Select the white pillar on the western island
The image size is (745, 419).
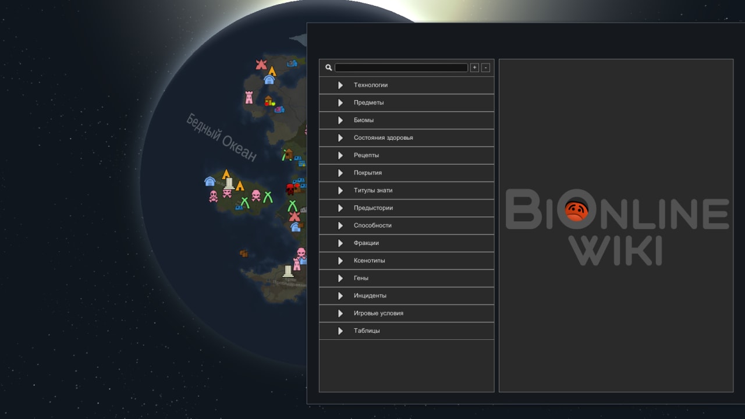(x=229, y=184)
